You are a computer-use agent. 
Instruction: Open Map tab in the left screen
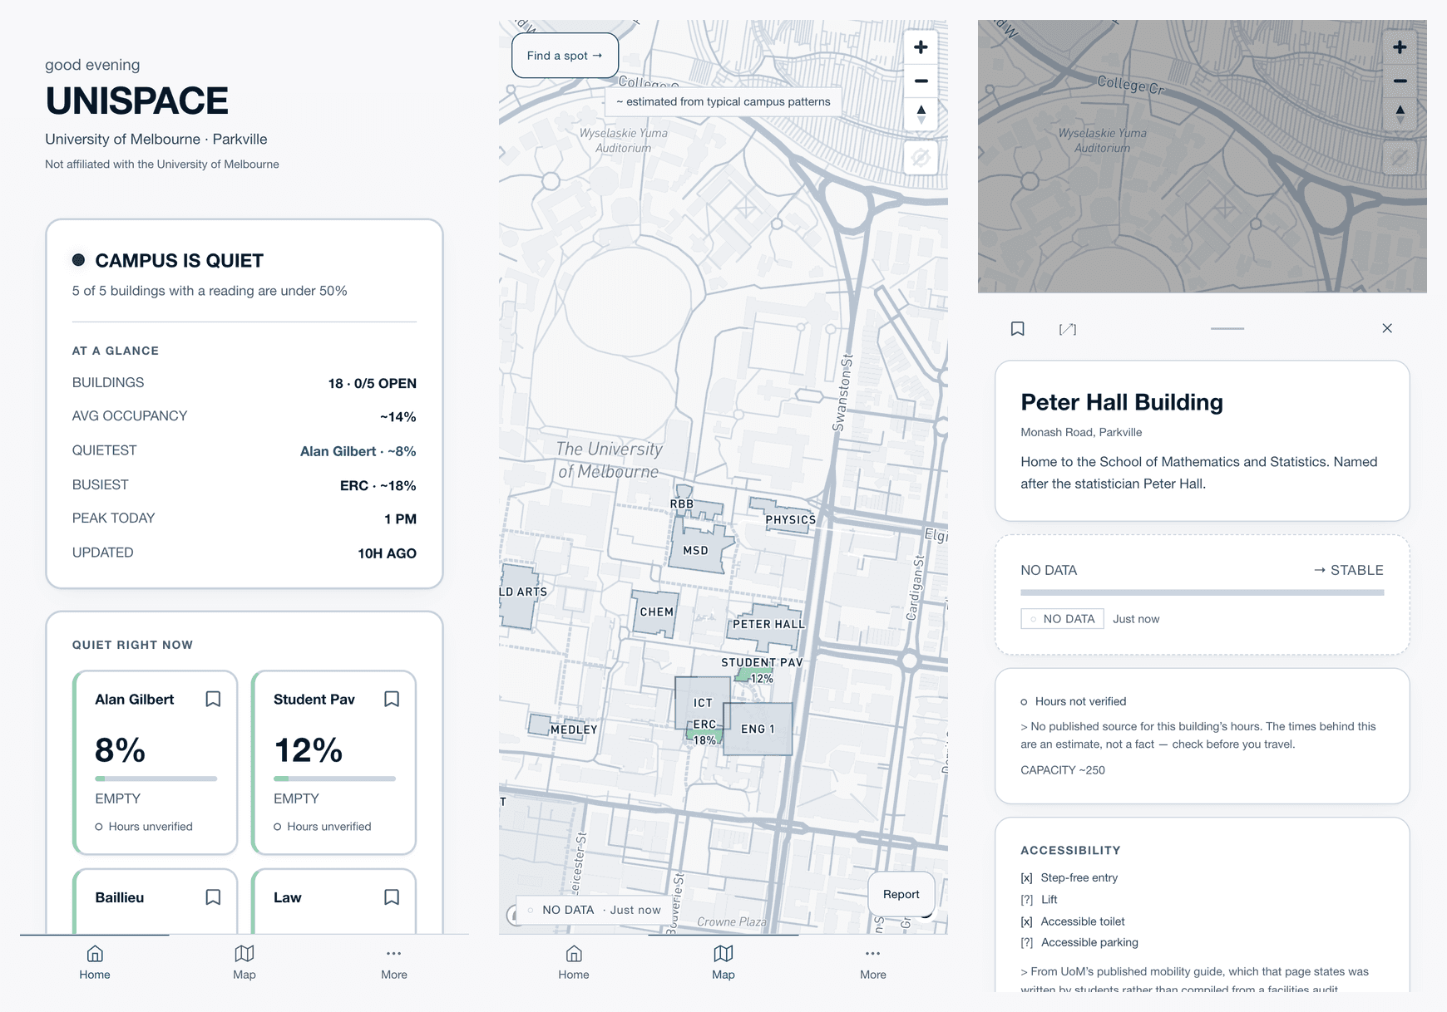(244, 963)
